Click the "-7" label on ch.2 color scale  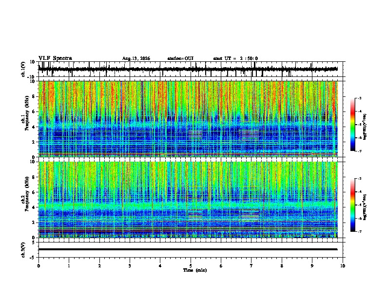[x=359, y=232]
